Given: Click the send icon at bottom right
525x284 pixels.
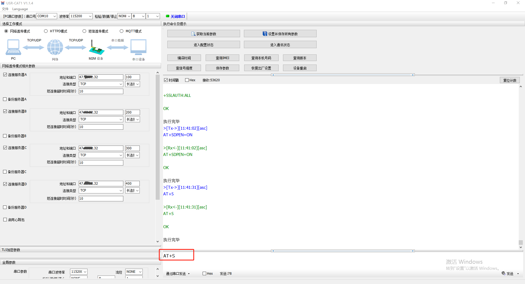Looking at the screenshot, I should [x=503, y=273].
